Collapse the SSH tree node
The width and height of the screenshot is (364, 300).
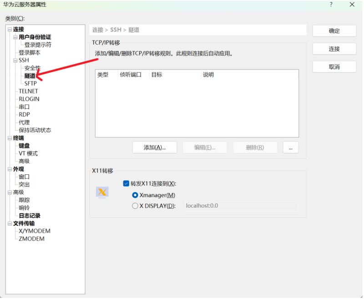click(x=15, y=61)
